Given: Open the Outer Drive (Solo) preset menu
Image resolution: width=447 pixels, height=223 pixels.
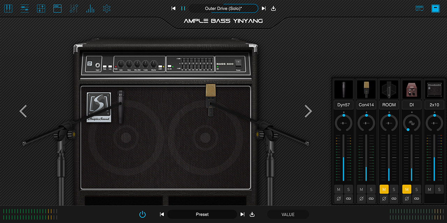Looking at the screenshot, I should point(223,8).
